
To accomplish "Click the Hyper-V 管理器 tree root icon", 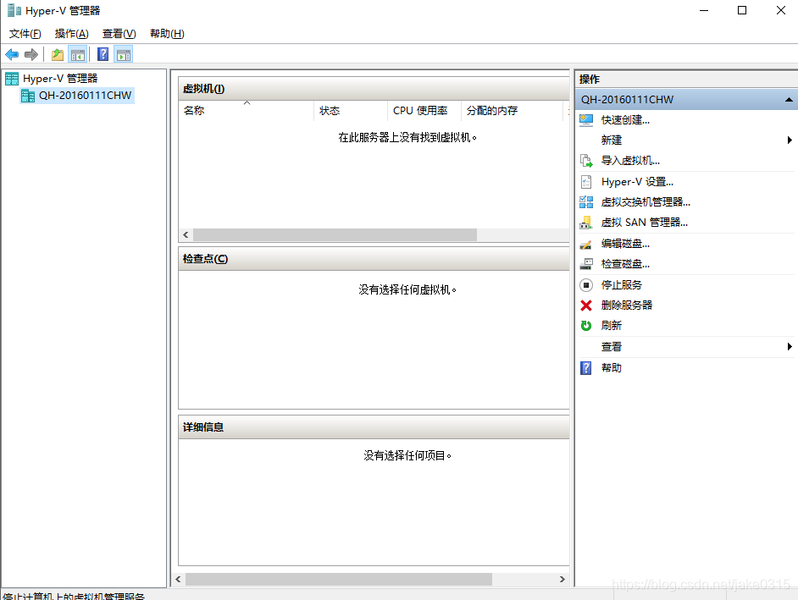I will [12, 79].
